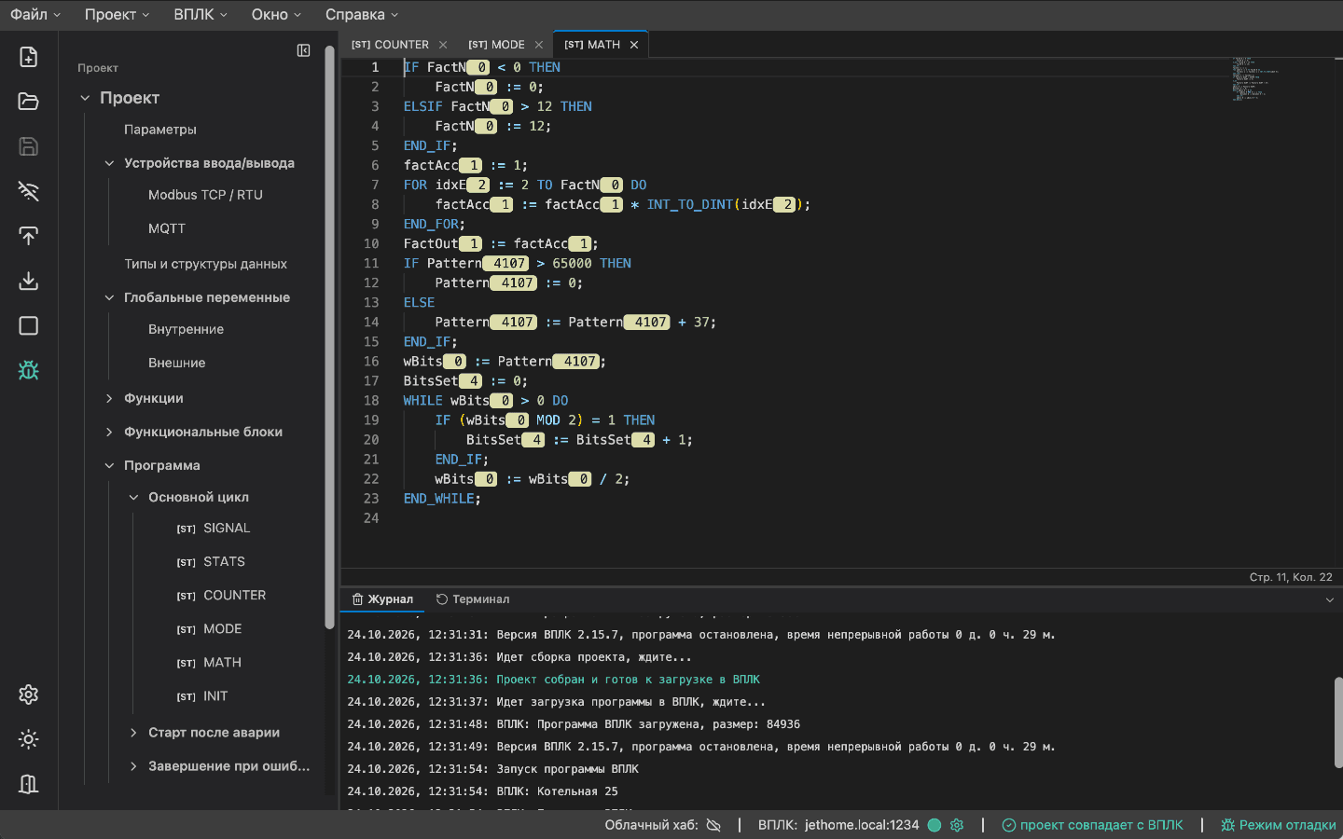This screenshot has height=839, width=1343.
Task: Click the download from PLC icon
Action: tap(29, 281)
